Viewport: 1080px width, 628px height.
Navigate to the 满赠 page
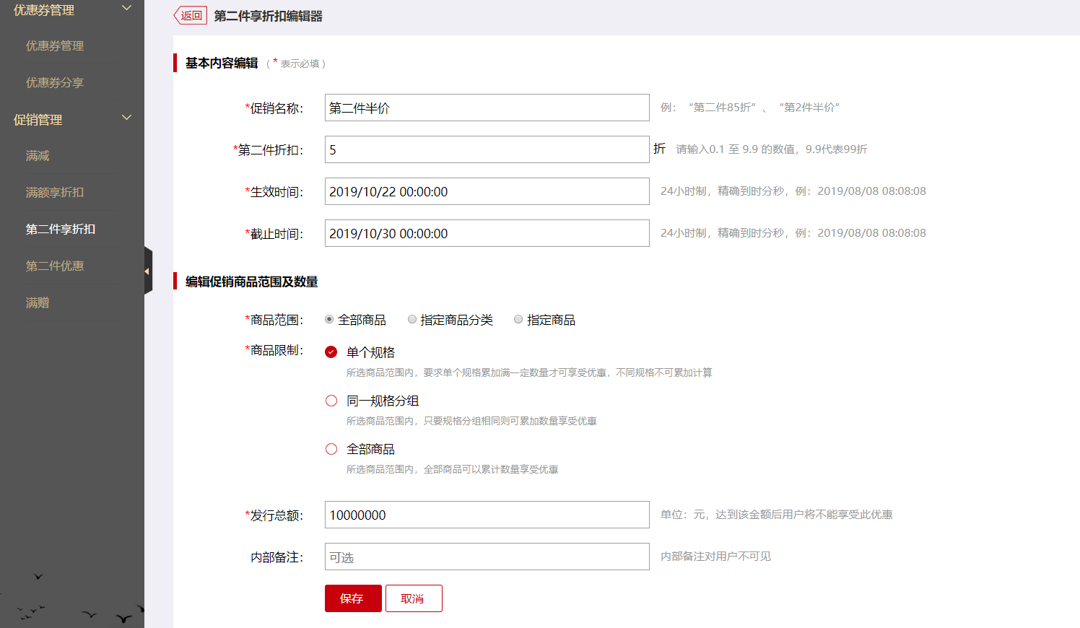37,302
